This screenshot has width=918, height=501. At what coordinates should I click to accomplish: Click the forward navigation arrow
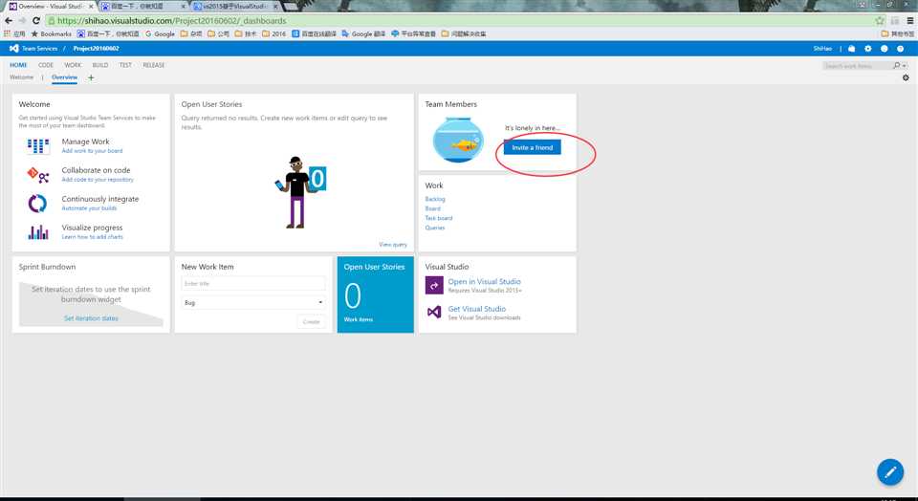[x=22, y=20]
